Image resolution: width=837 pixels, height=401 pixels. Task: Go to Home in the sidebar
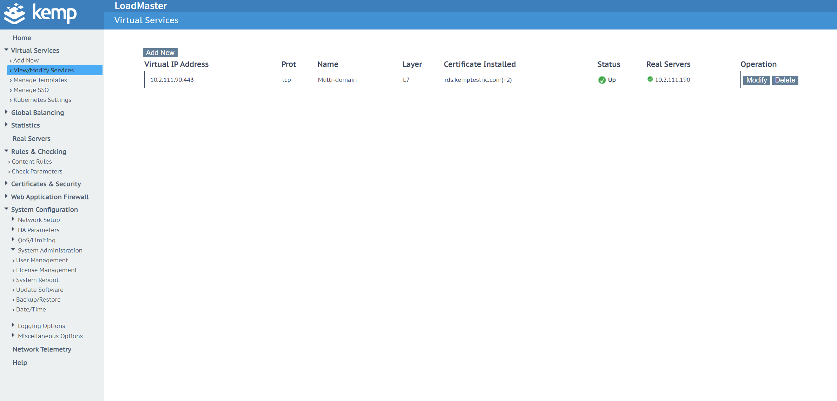click(x=22, y=38)
